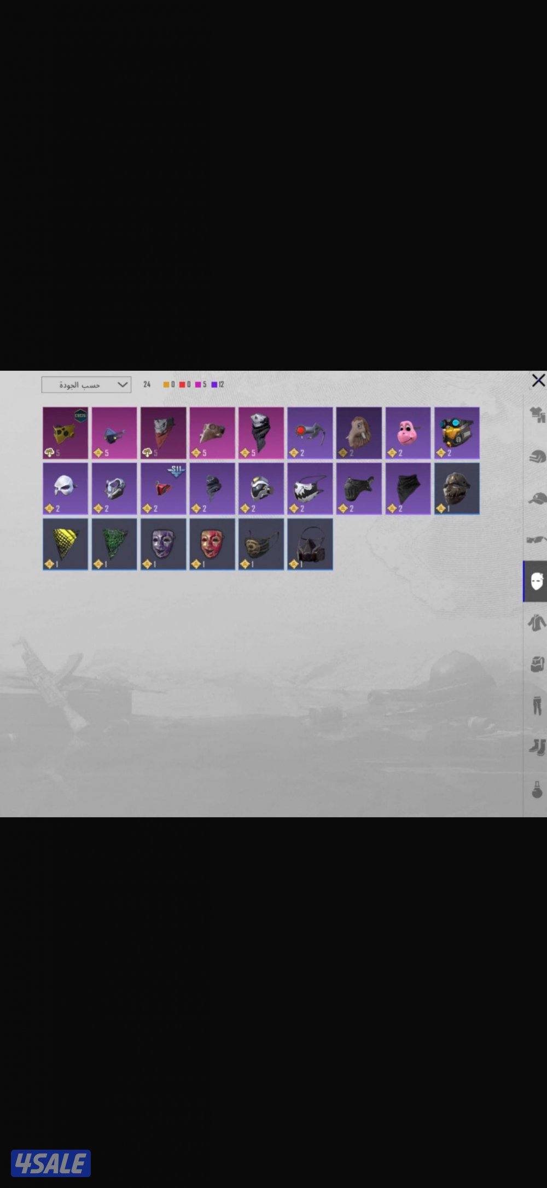Switch to the pants category icon
547x1188 pixels.
pos(537,706)
